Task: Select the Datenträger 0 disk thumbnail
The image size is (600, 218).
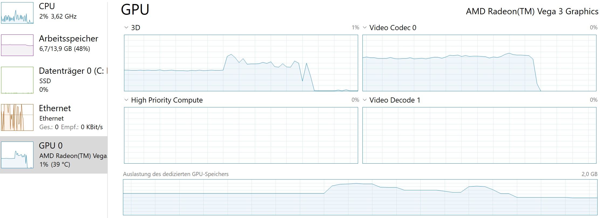Action: (x=17, y=80)
